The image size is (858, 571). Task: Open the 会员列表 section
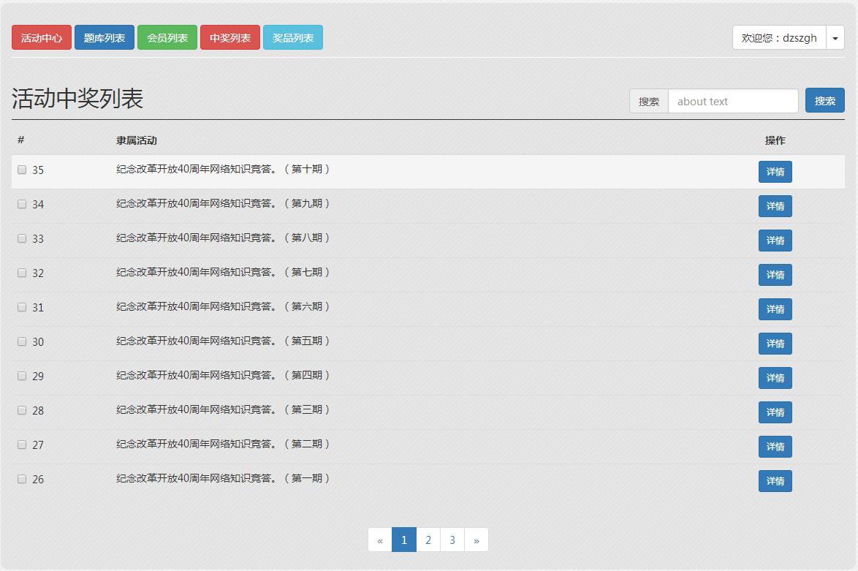pos(167,38)
